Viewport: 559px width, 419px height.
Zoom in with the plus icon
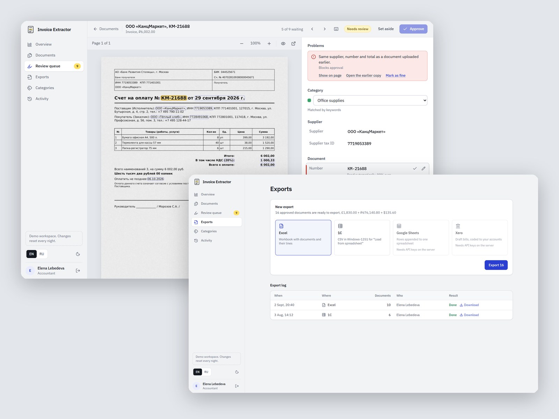tap(269, 44)
